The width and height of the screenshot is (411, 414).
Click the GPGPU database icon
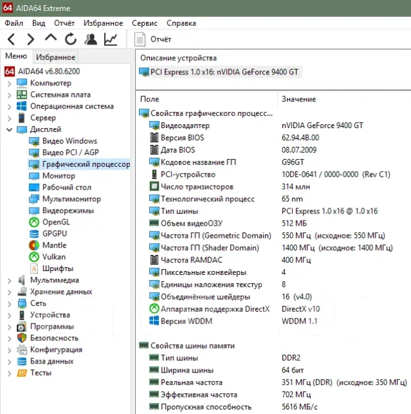click(34, 234)
